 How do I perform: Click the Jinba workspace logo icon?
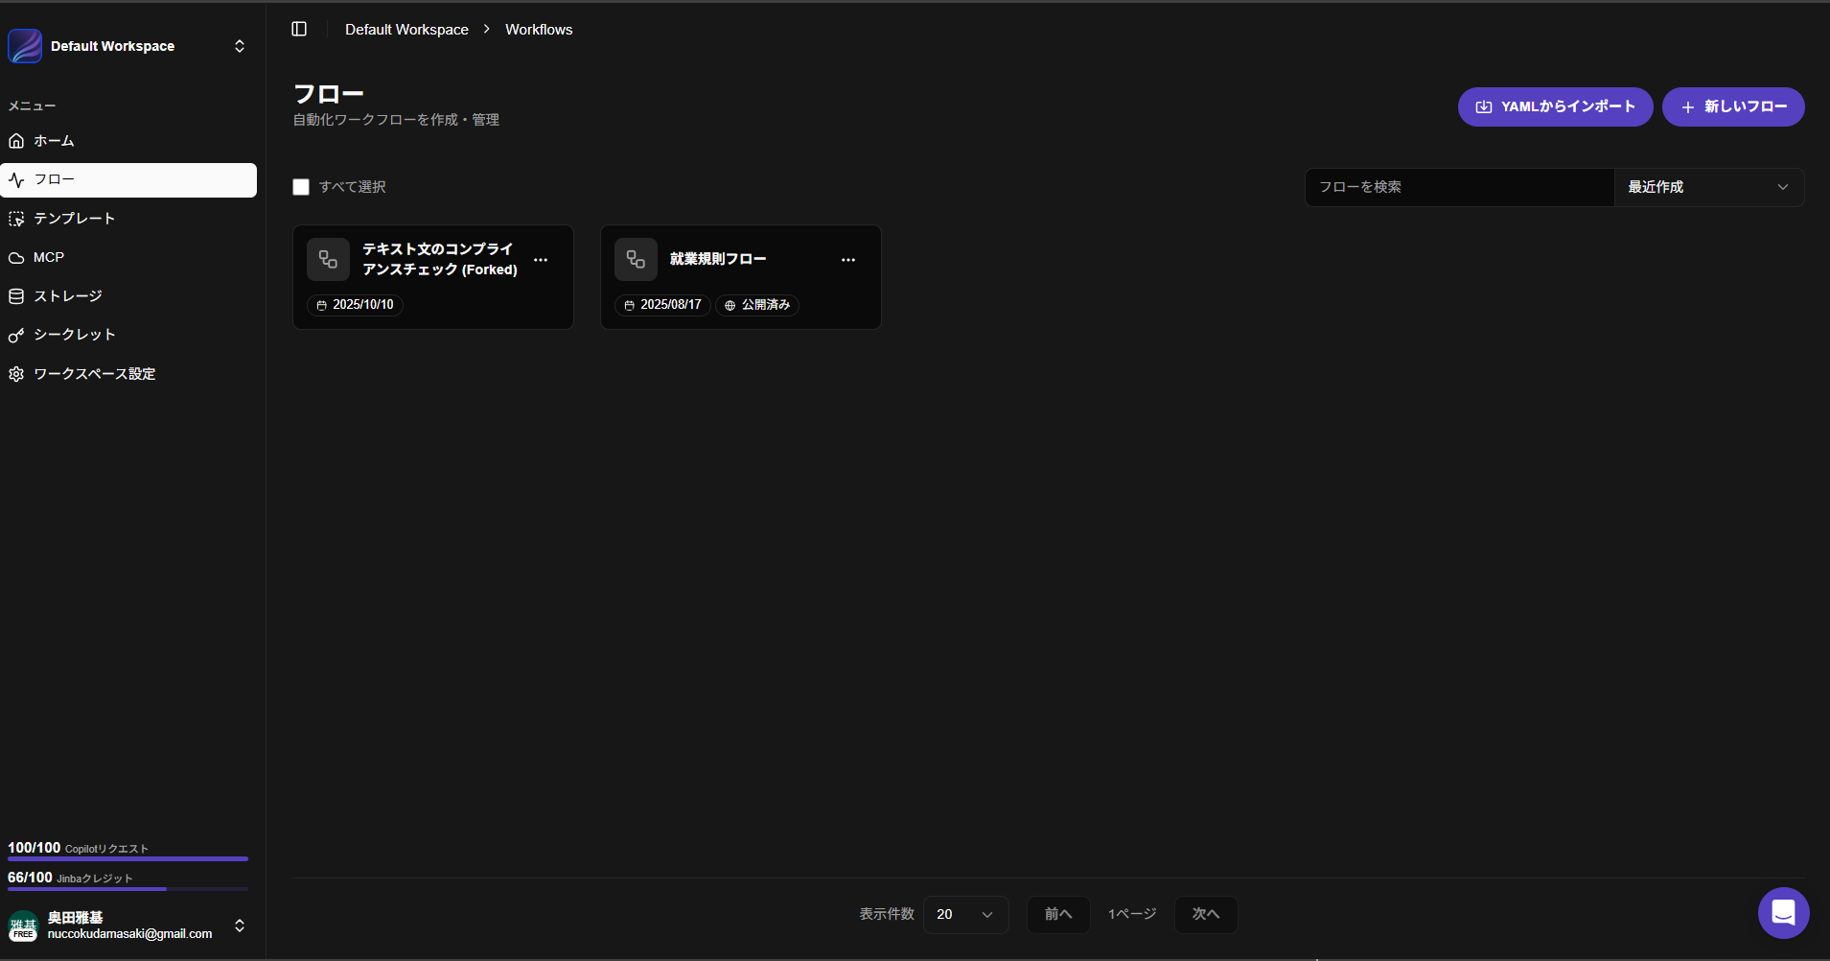(x=25, y=46)
